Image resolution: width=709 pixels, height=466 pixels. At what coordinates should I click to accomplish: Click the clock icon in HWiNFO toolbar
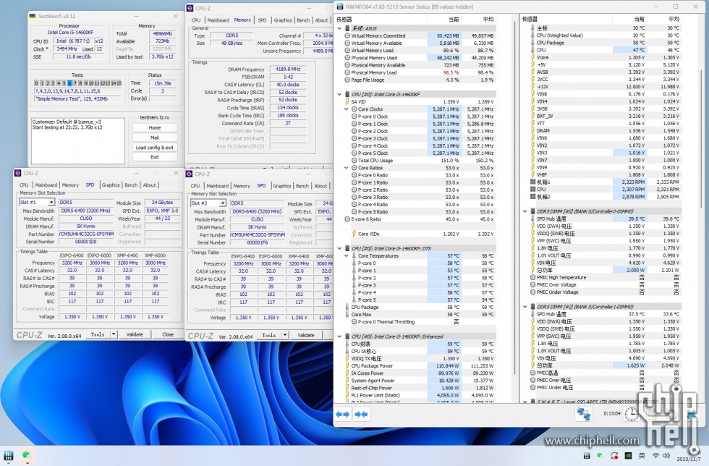coord(632,413)
